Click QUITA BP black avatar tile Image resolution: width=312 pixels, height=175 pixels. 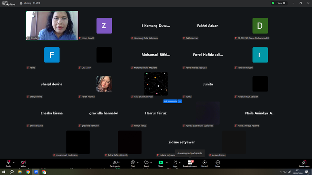pos(104,55)
